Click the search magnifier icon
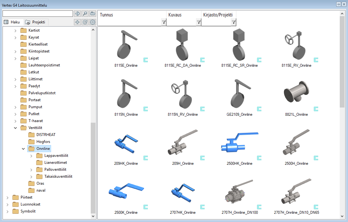The width and height of the screenshot is (348, 222). 85,14
